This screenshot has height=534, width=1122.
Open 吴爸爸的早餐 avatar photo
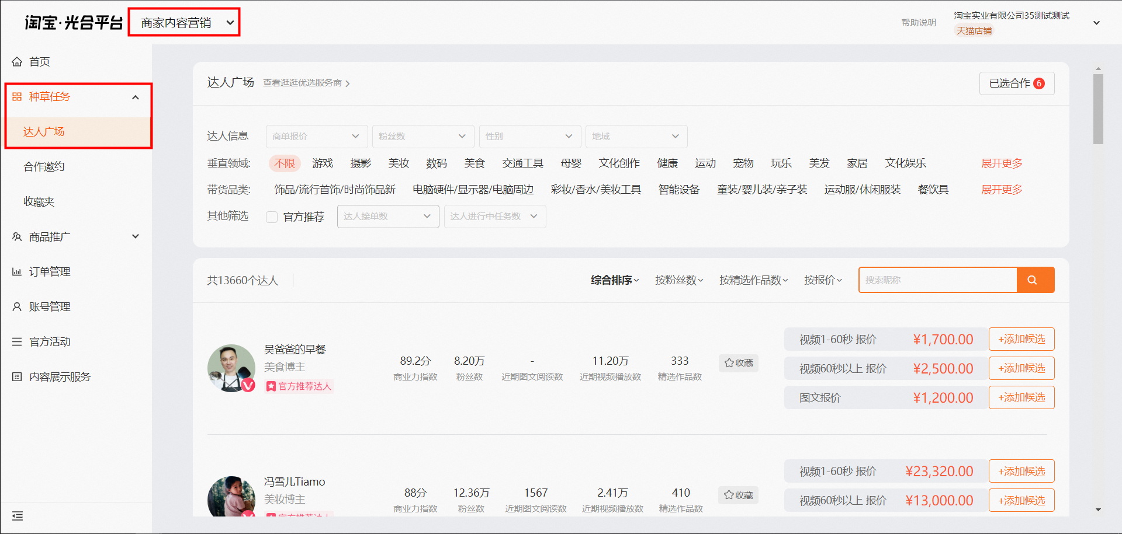tap(231, 368)
